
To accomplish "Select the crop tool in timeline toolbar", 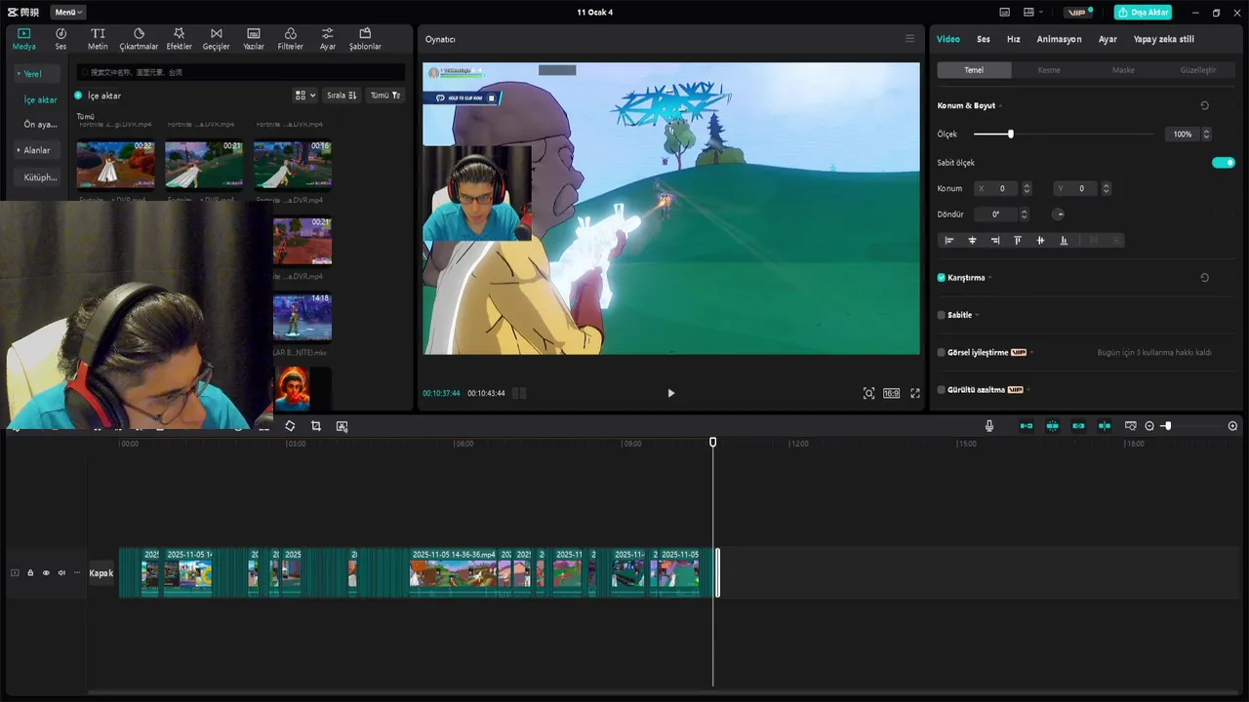I will click(x=316, y=426).
